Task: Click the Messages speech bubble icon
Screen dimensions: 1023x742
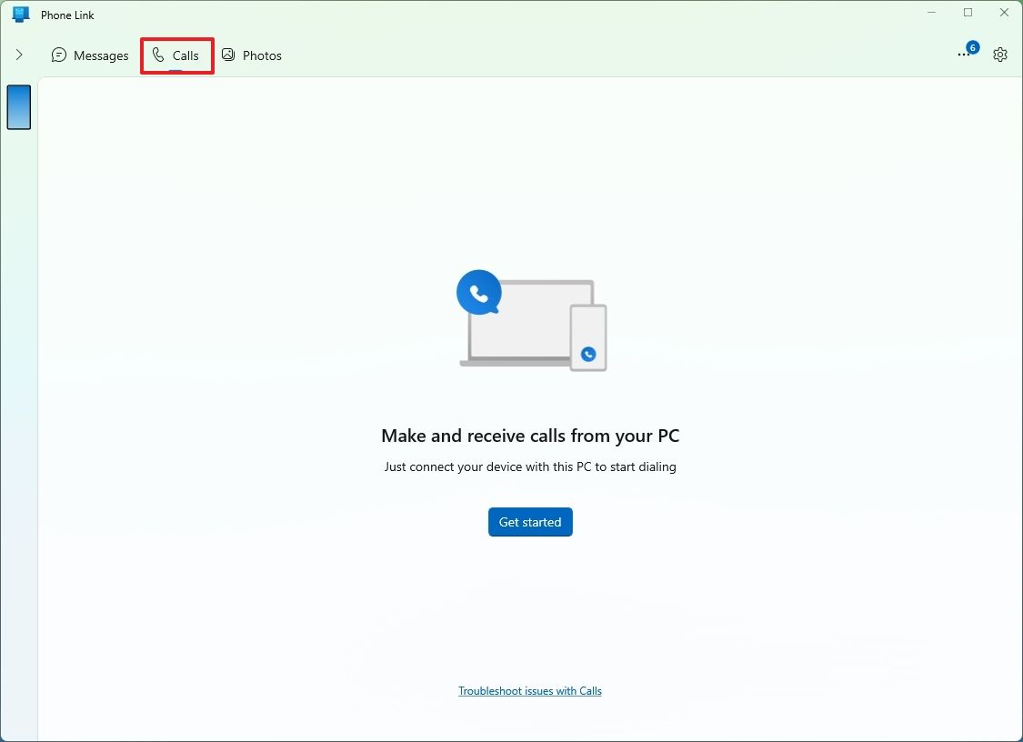Action: pos(59,55)
